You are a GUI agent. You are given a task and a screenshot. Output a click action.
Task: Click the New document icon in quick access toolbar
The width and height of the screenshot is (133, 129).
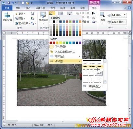tap(23, 3)
